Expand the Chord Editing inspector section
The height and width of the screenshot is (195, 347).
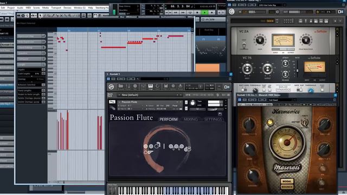[x=31, y=48]
